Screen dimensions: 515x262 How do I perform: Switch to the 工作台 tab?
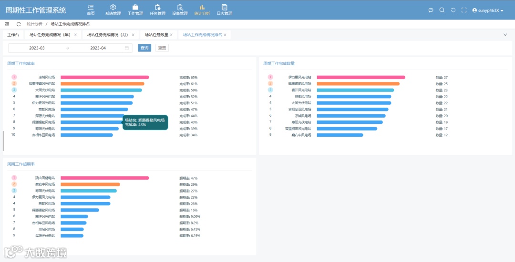13,35
